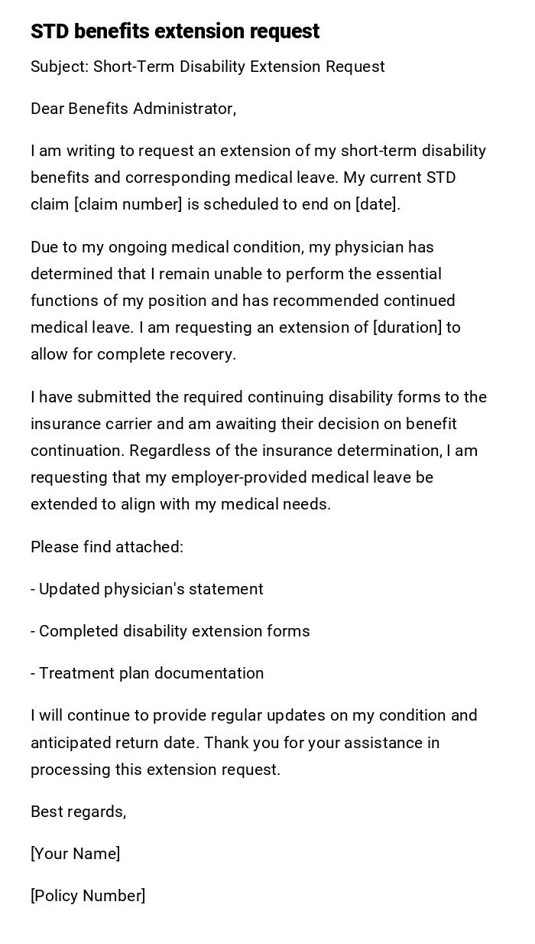Click the words "processing this extension request"
Viewport: 535px width, 944px height.
tap(155, 770)
